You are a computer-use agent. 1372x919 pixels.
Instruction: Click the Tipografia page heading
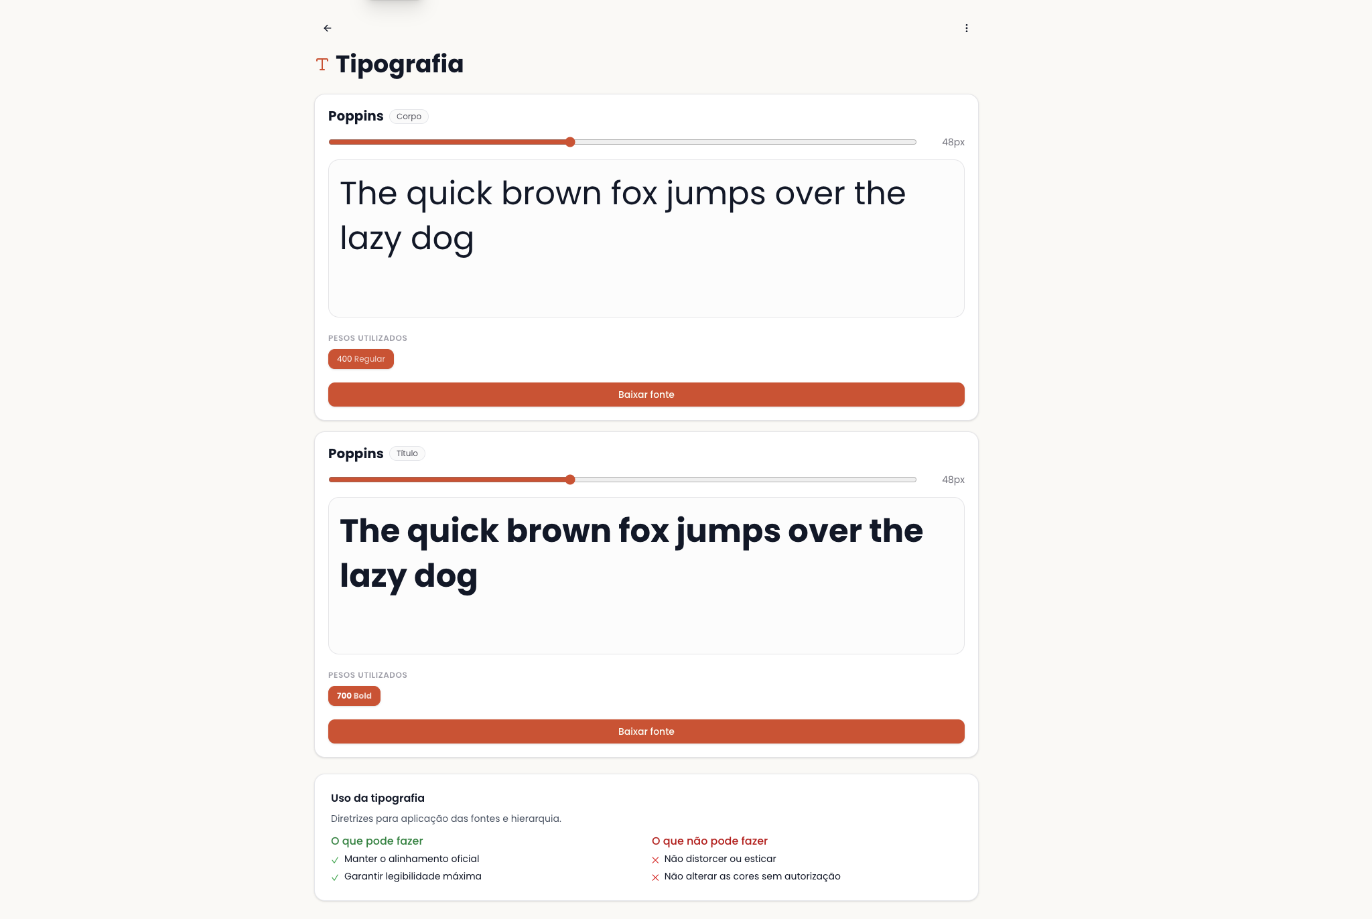point(399,64)
